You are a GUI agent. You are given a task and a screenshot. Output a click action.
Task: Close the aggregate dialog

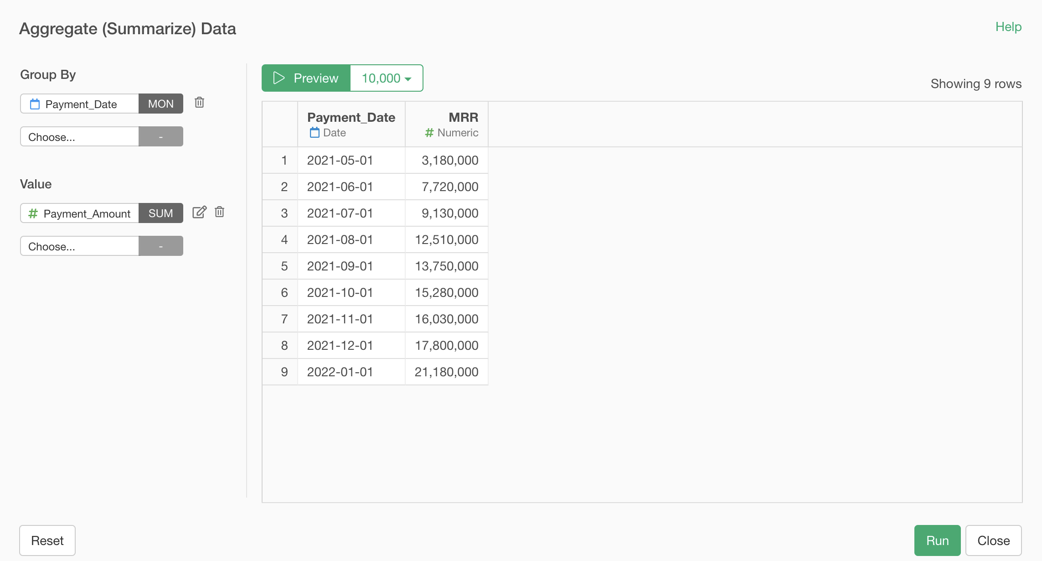point(993,540)
